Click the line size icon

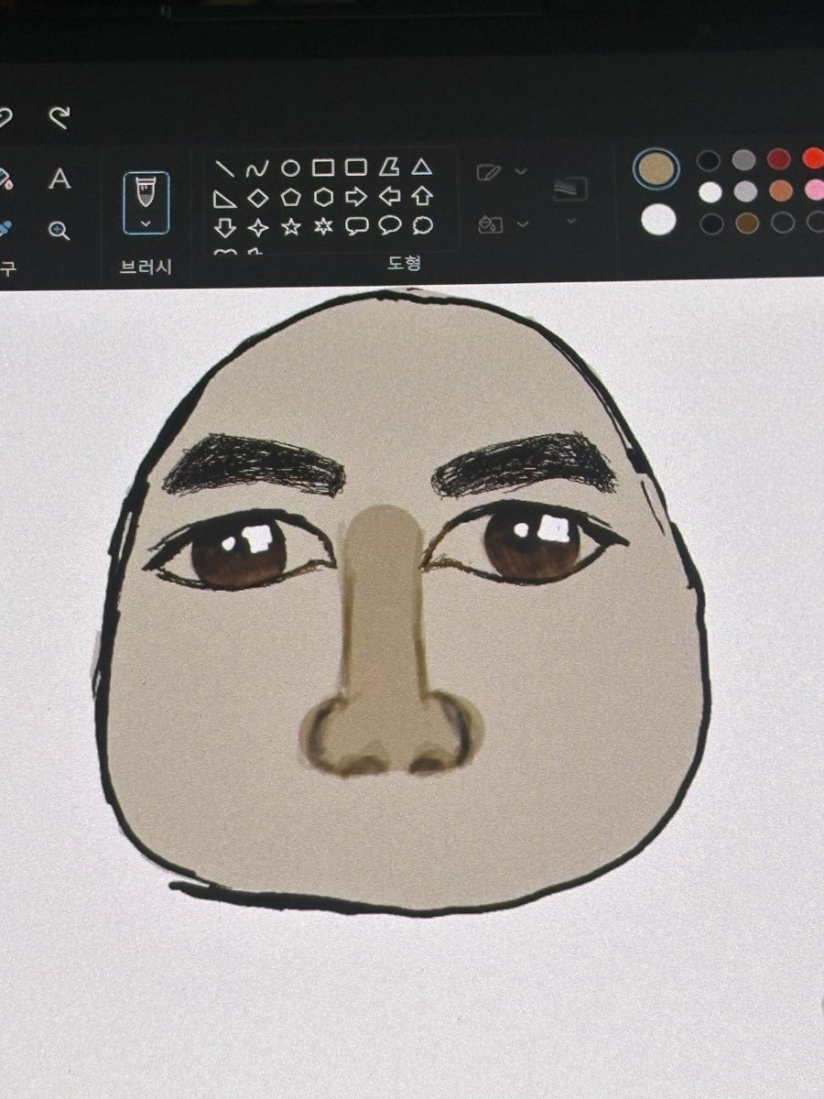[x=570, y=189]
